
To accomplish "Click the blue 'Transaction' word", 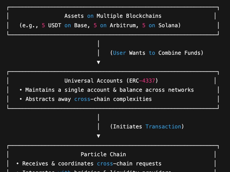I will (x=163, y=126).
